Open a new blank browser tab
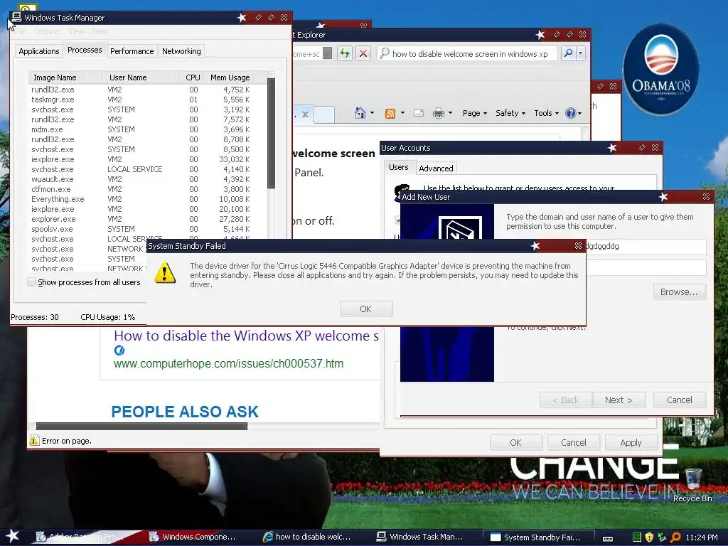 [324, 114]
